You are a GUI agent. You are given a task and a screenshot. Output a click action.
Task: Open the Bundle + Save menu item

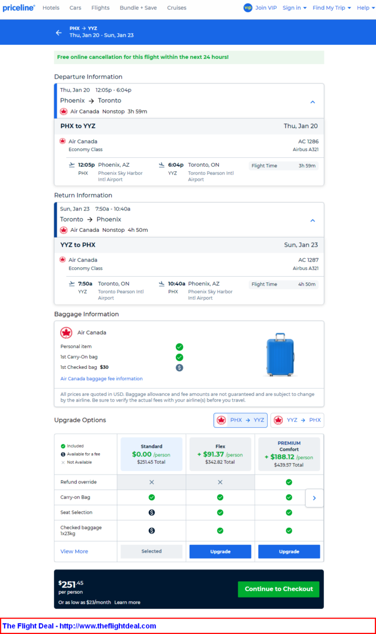[138, 8]
